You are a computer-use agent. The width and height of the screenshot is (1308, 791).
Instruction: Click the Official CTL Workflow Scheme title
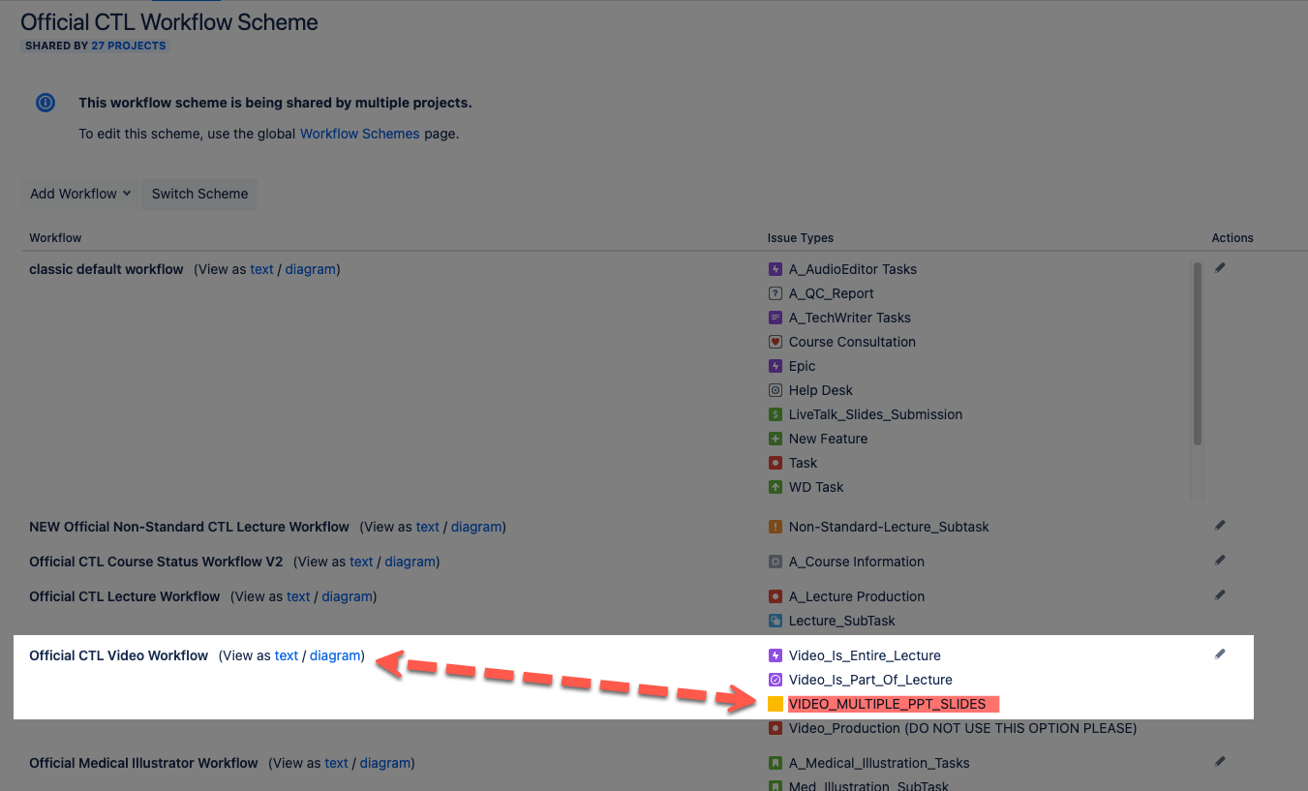pos(169,21)
